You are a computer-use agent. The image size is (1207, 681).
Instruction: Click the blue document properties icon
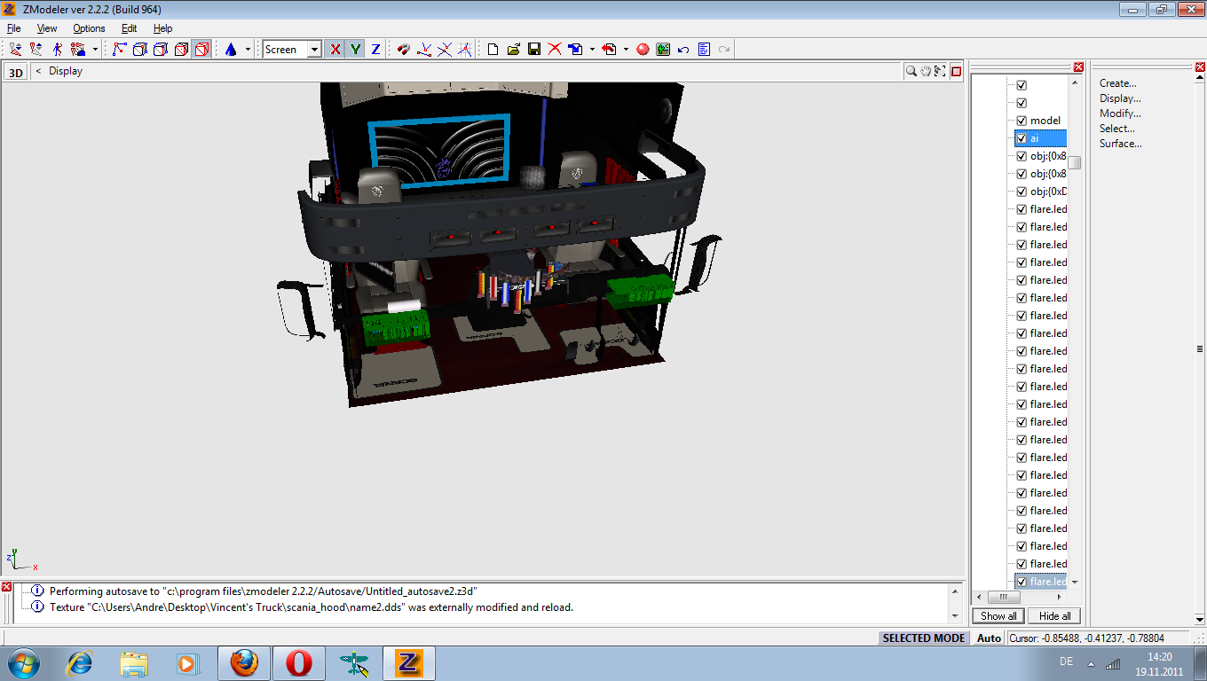click(x=704, y=50)
